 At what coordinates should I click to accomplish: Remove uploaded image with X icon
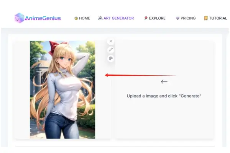111,41
